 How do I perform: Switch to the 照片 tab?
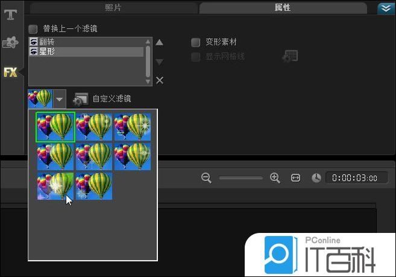(x=113, y=8)
